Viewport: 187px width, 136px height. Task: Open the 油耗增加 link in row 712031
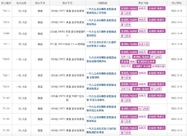(101, 87)
